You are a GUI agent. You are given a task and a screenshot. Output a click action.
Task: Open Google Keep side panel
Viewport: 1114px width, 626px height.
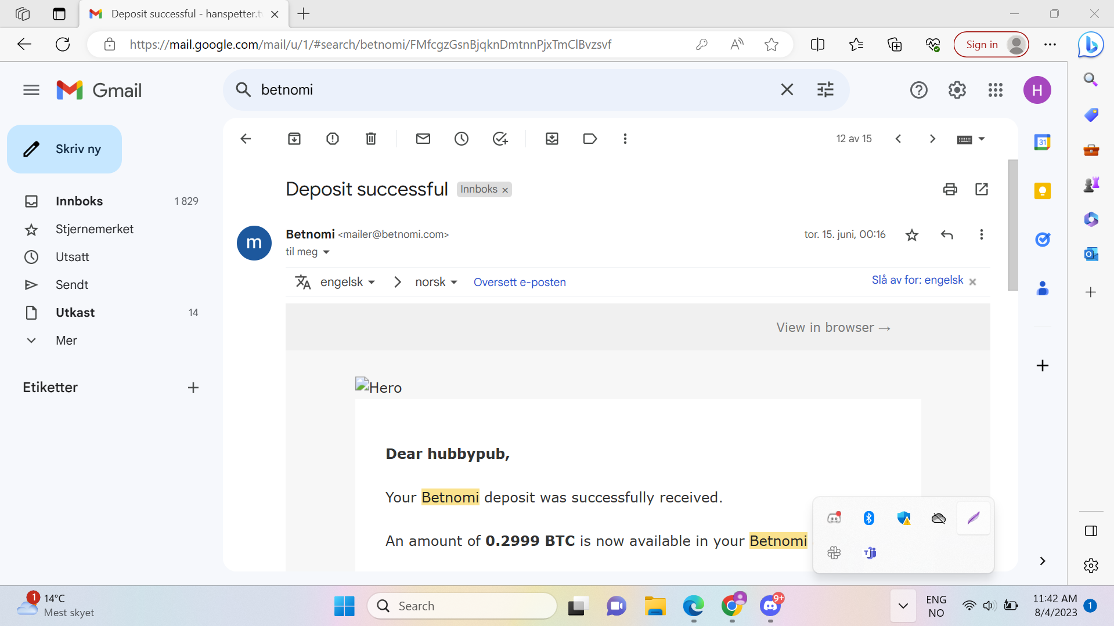(1043, 191)
